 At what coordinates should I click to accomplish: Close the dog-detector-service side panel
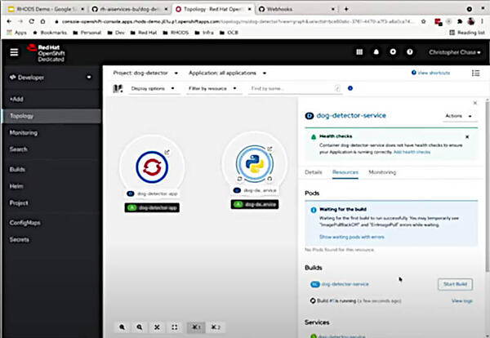coord(476,104)
